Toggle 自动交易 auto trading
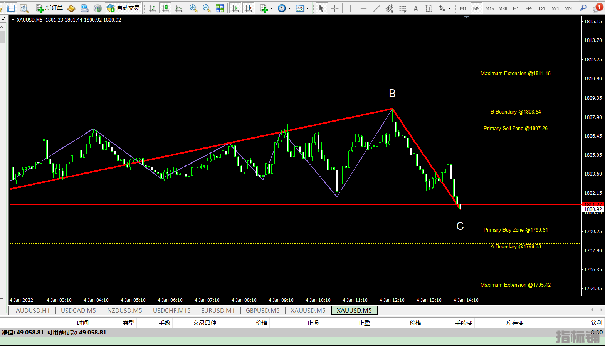This screenshot has height=346, width=605. pos(123,8)
